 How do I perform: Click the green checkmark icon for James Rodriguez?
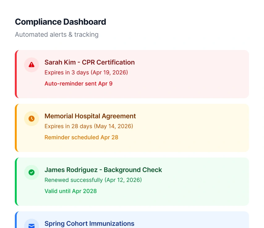pyautogui.click(x=31, y=172)
